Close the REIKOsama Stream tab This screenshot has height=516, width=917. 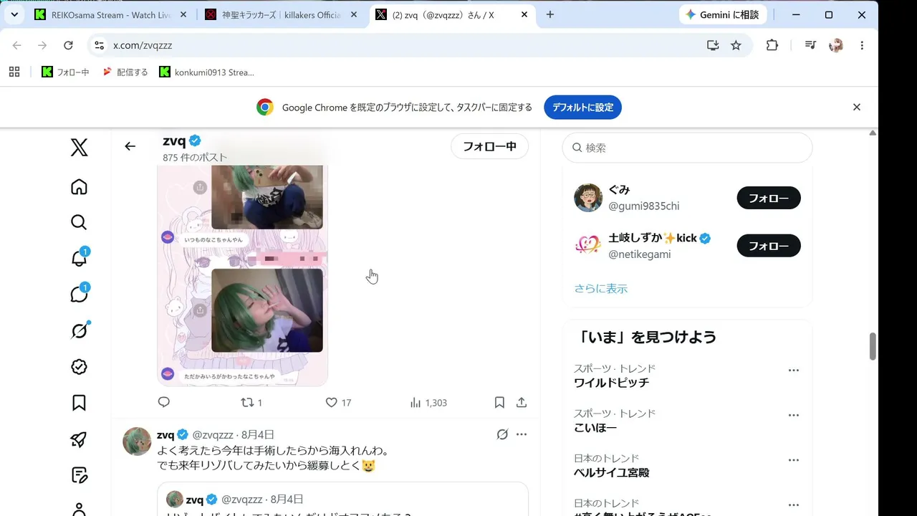coord(183,15)
